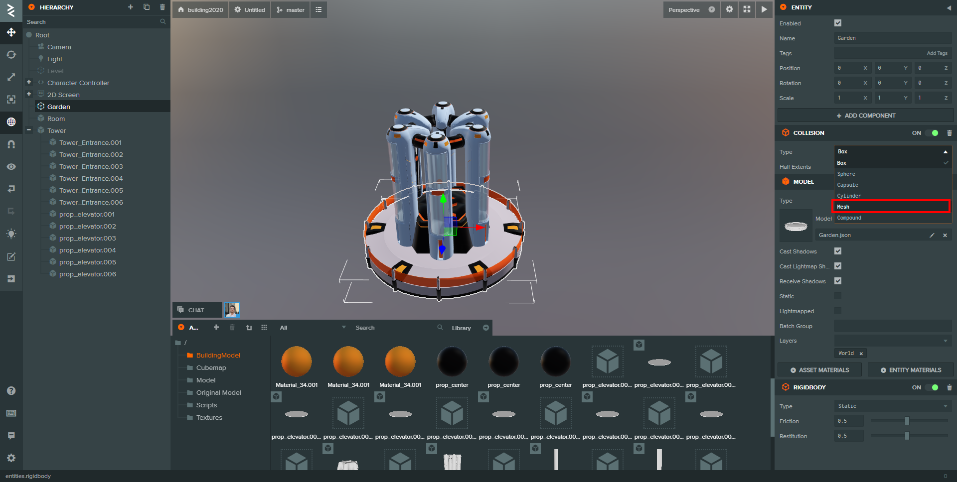This screenshot has width=957, height=482.
Task: Click the ASSET MATERIALS button
Action: 819,370
